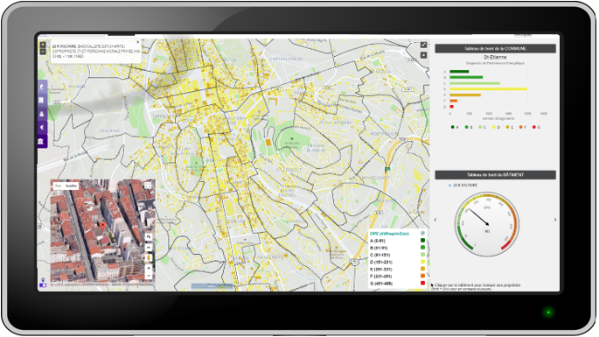The width and height of the screenshot is (599, 337).
Task: Open the euro icon in purple sidebar
Action: (42, 128)
